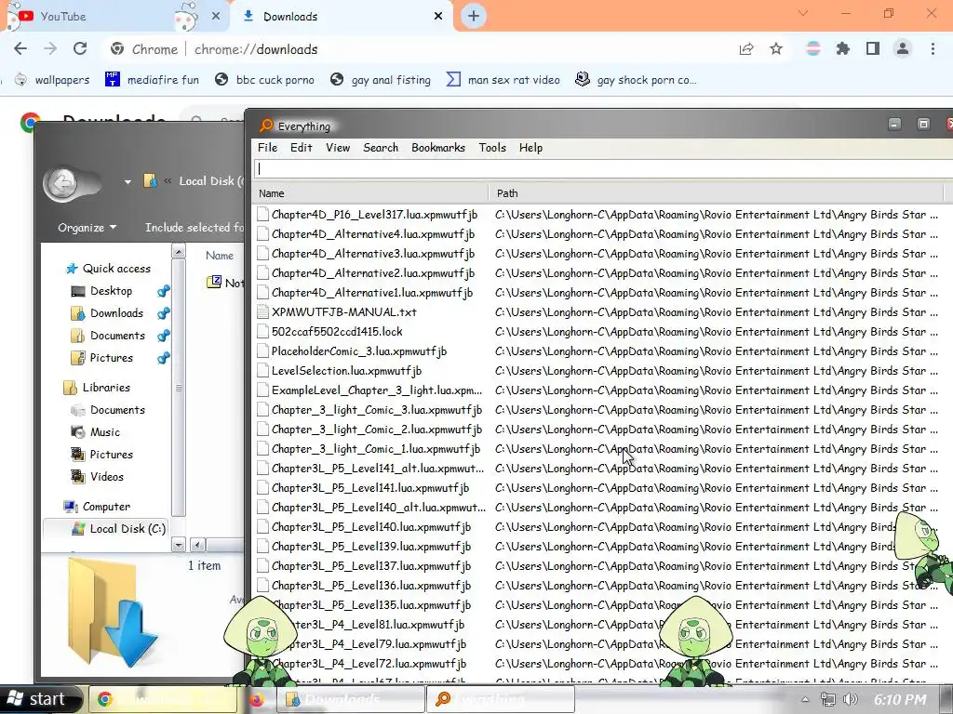
Task: Open Libraries in Explorer sidebar
Action: (97, 388)
